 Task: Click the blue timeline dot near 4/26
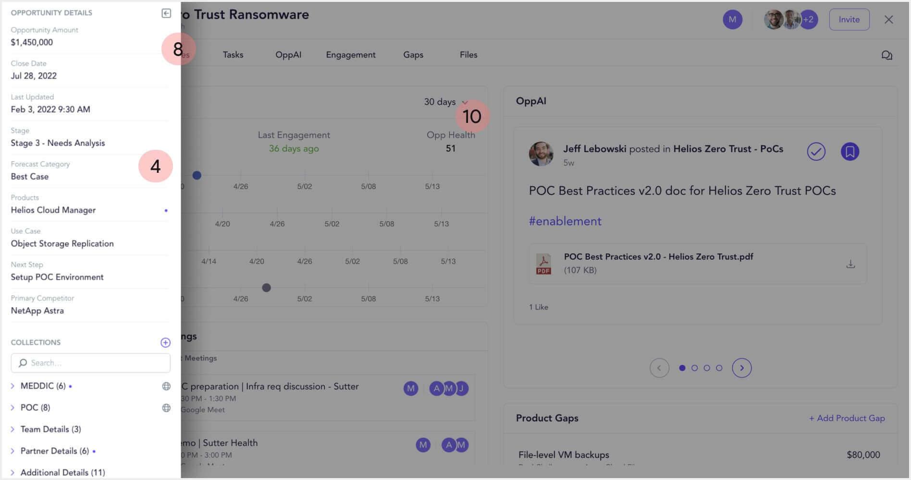(197, 175)
